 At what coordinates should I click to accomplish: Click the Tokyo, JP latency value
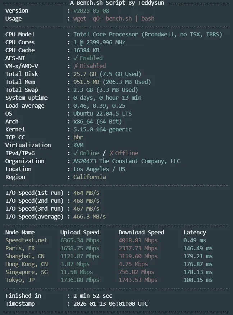pyautogui.click(x=198, y=280)
